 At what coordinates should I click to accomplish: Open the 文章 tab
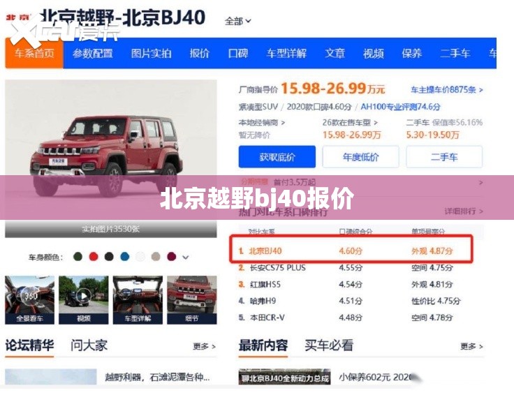tap(335, 53)
